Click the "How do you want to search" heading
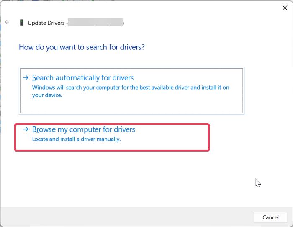293x227 pixels. click(82, 47)
